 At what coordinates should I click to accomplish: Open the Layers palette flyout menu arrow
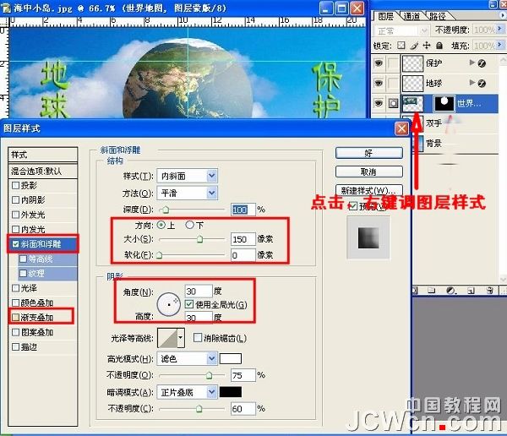tap(503, 15)
